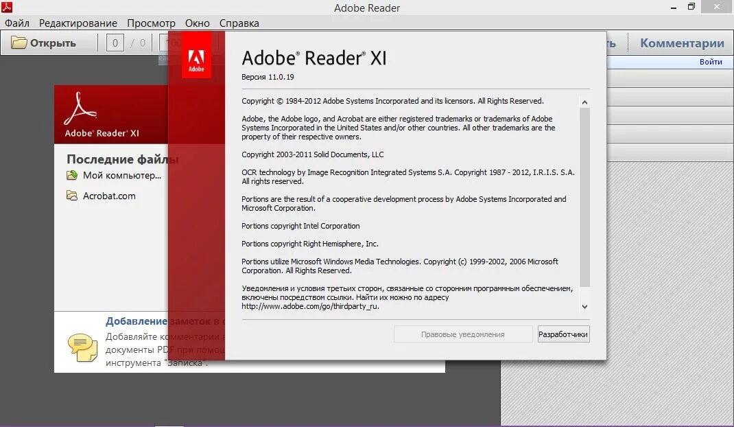Open the Редактирование menu
734x427 pixels.
78,23
